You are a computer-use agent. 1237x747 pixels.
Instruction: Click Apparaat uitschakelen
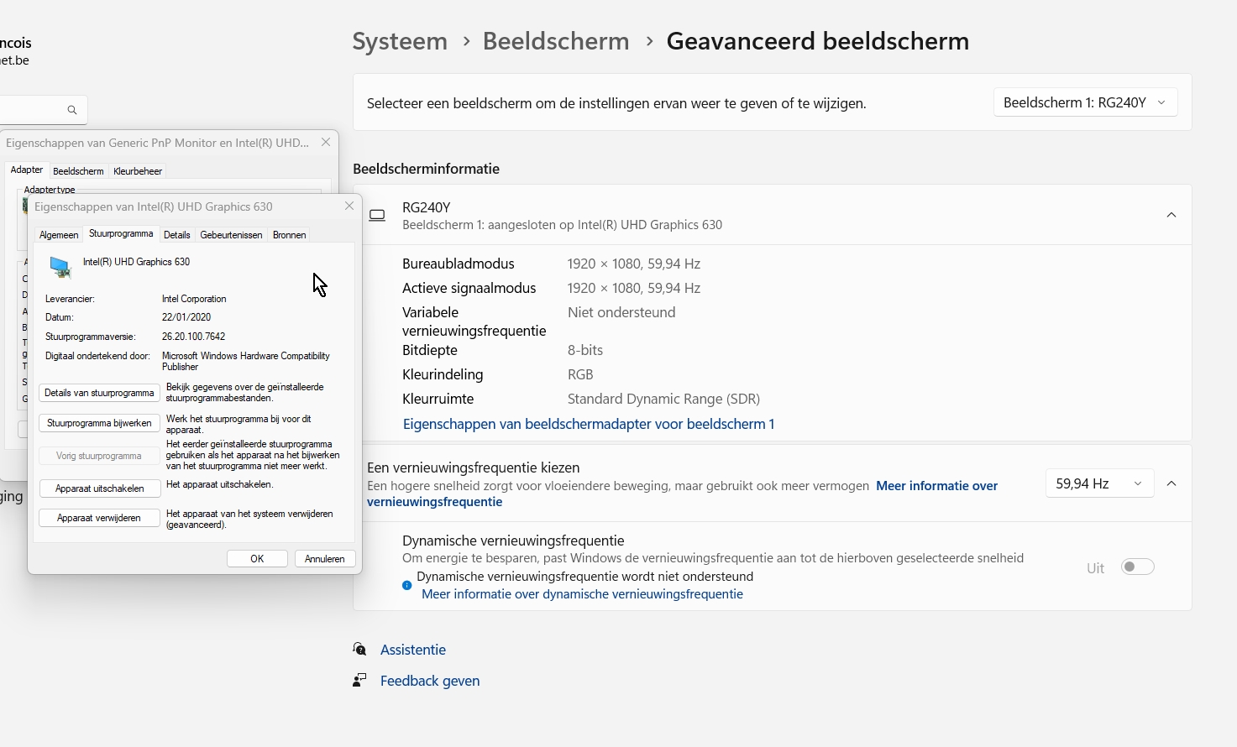pyautogui.click(x=99, y=488)
